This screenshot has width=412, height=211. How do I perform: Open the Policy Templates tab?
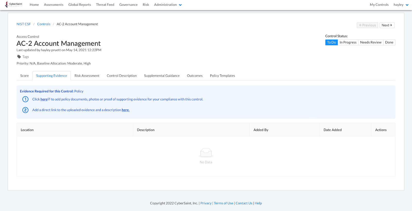[222, 76]
